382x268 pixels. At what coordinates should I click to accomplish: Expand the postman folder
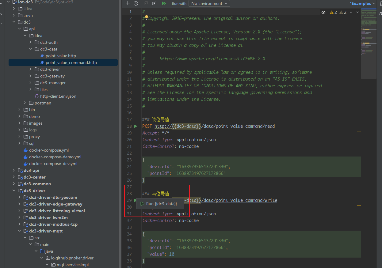point(25,103)
